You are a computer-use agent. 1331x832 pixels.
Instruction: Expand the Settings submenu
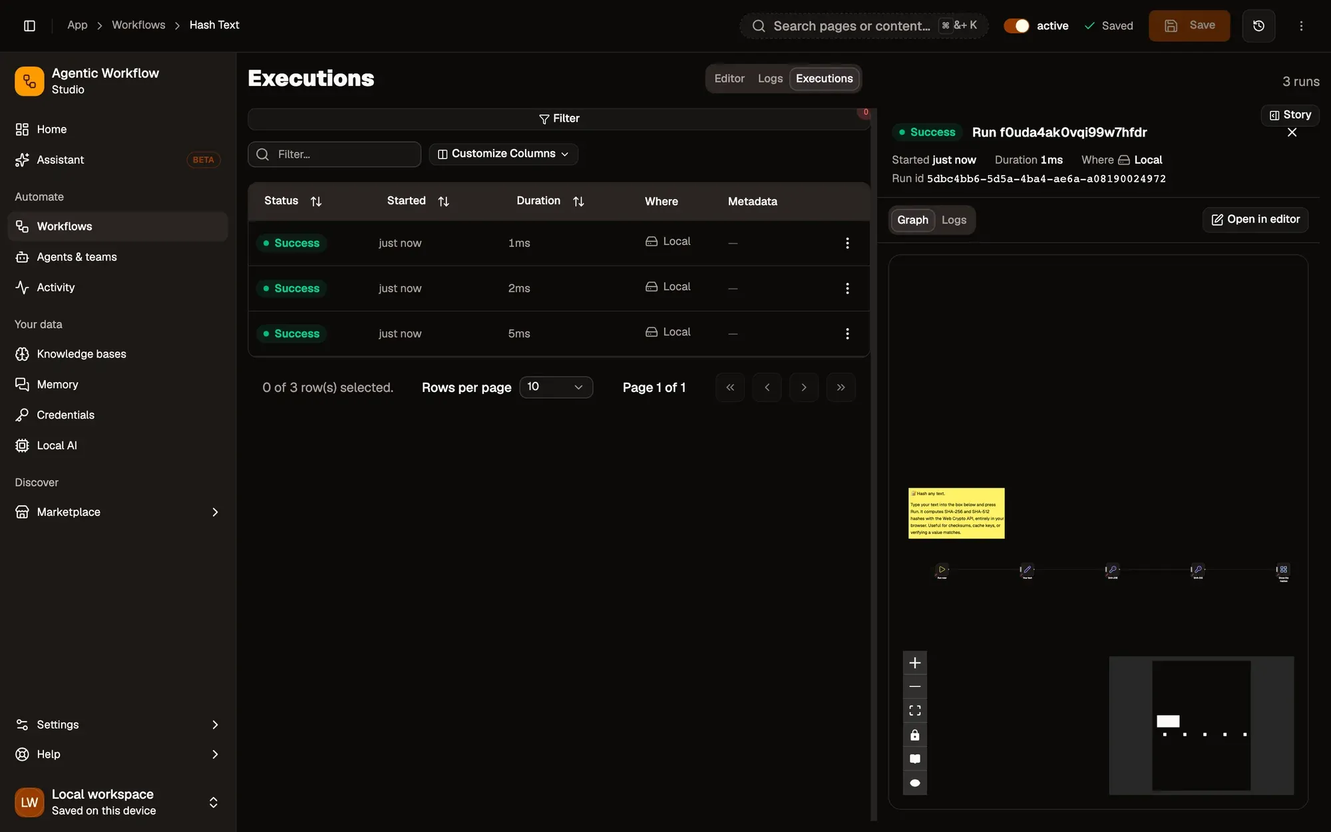point(214,725)
